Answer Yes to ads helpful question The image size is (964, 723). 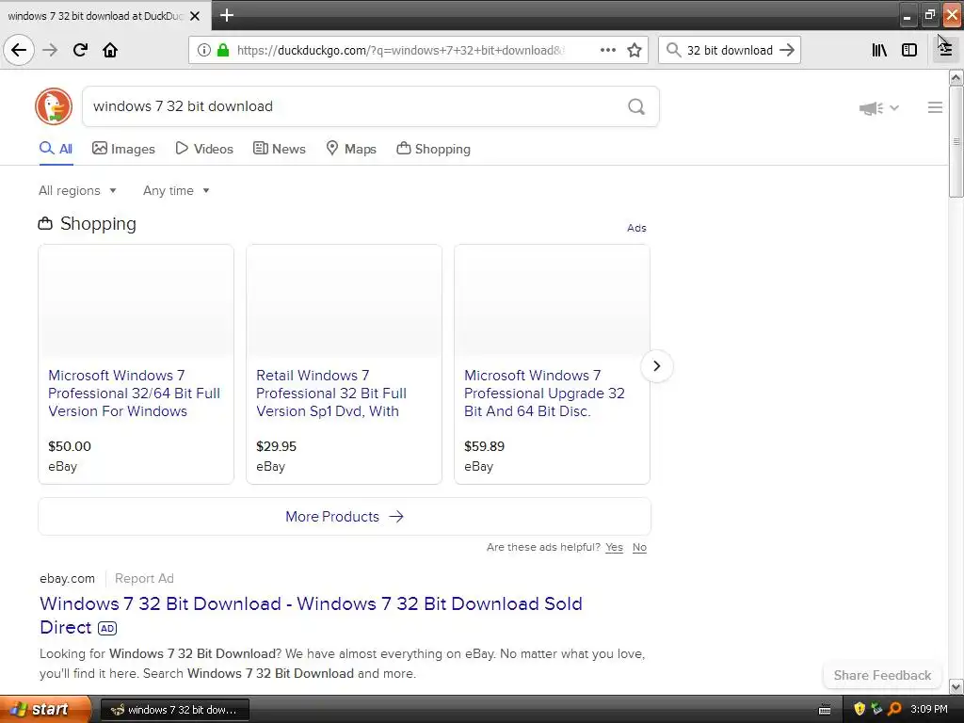click(x=614, y=547)
